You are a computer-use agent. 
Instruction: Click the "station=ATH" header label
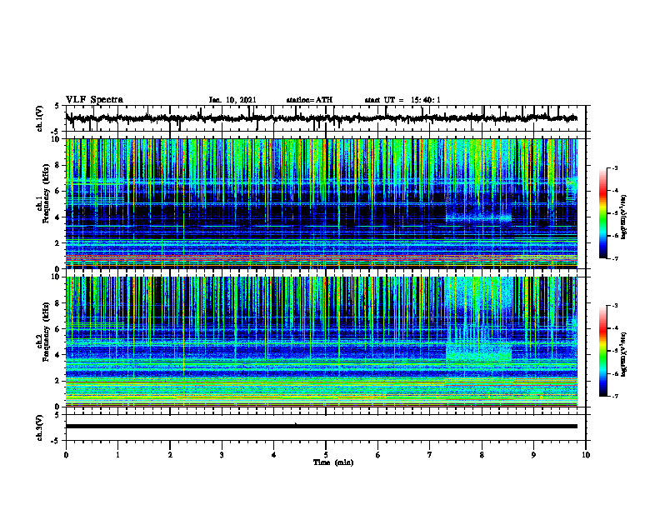coord(309,100)
